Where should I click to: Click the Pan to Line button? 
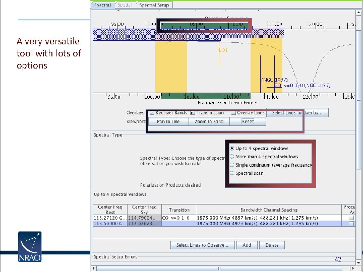[168, 121]
